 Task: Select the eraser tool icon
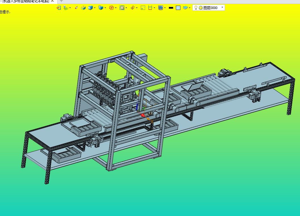coord(76,8)
